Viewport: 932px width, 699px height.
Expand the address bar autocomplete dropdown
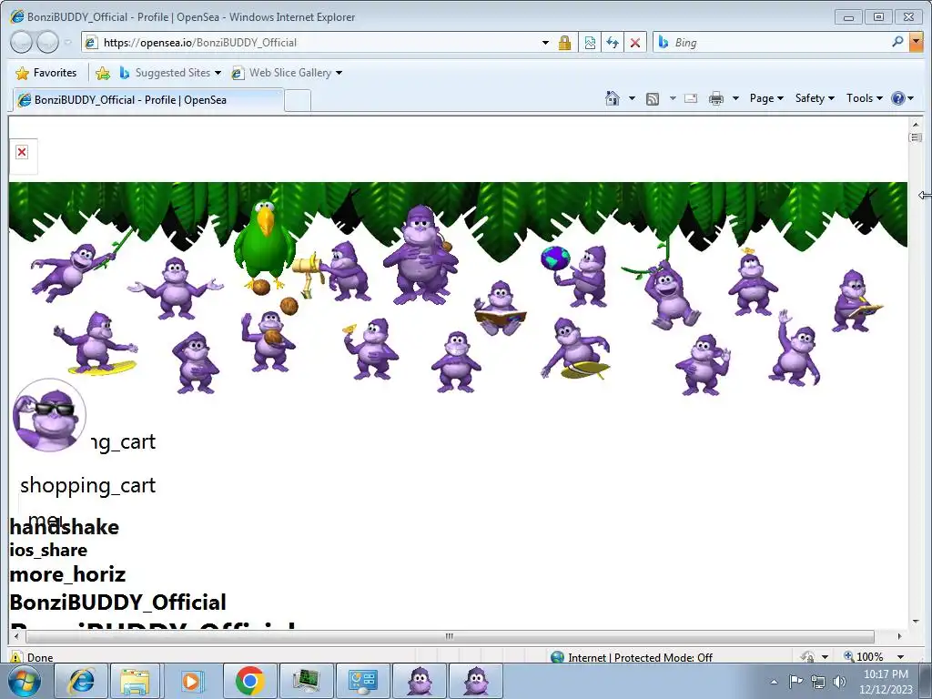[x=545, y=42]
